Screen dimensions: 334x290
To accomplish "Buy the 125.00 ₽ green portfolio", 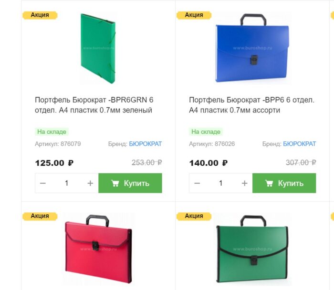I will tap(130, 183).
